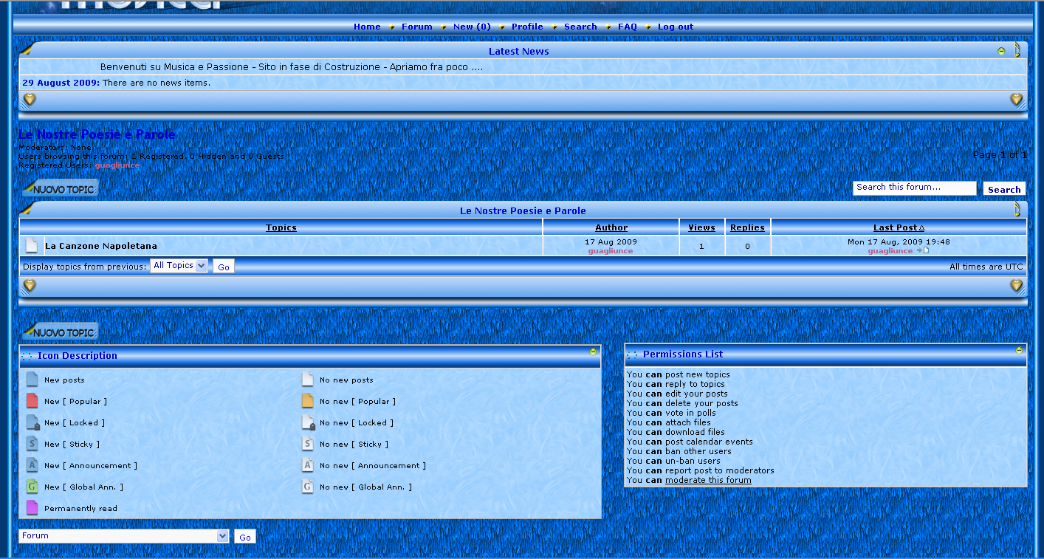Viewport: 1044px width, 559px height.
Task: Sort topics by Last Post column
Action: (898, 227)
